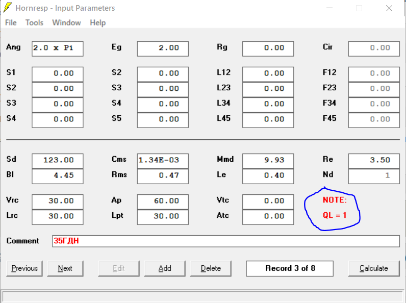Click the Previous record button

click(x=24, y=268)
